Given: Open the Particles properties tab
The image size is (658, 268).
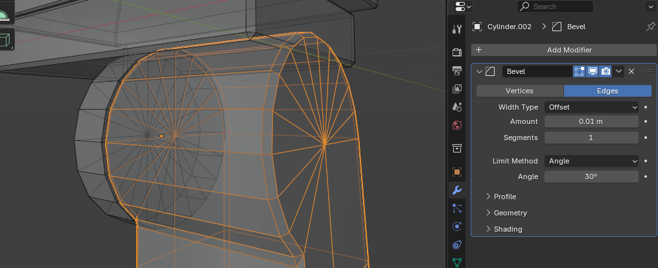Looking at the screenshot, I should pyautogui.click(x=457, y=208).
